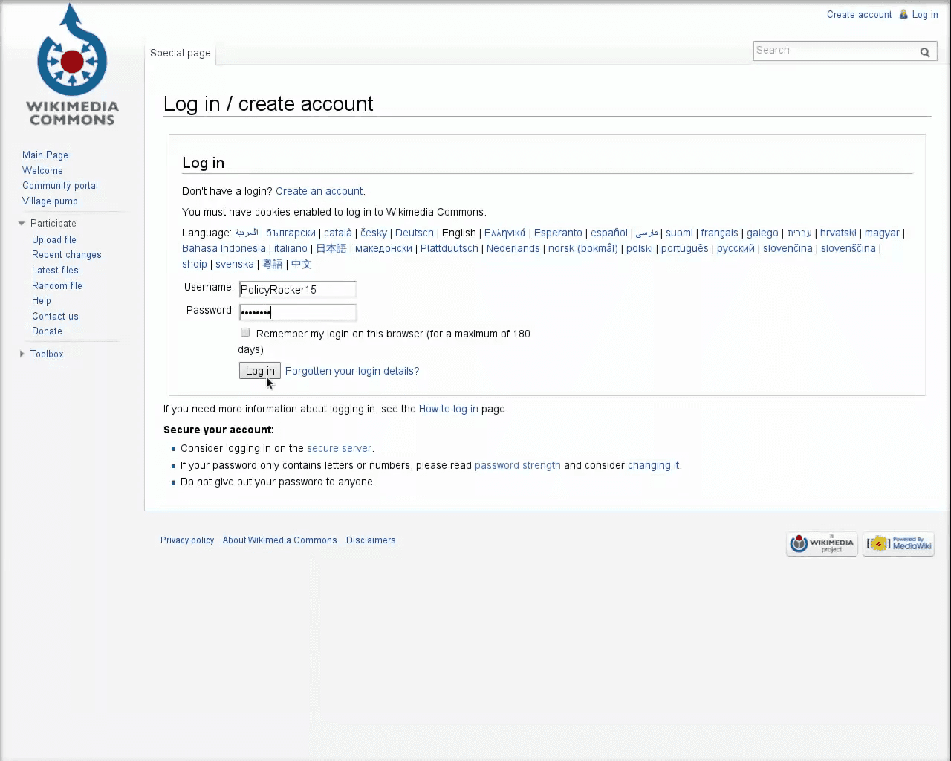Click the user icon beside Log in

coord(903,14)
